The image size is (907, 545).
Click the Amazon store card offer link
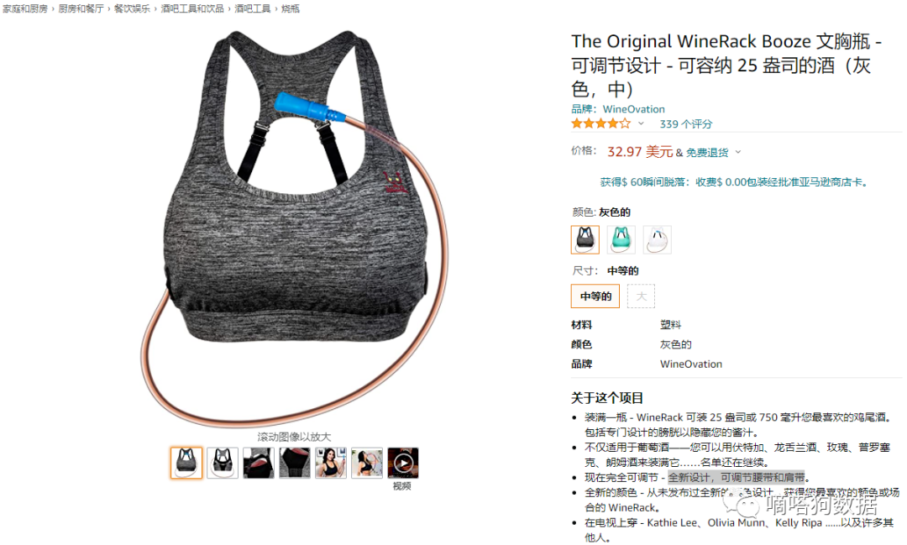point(733,182)
